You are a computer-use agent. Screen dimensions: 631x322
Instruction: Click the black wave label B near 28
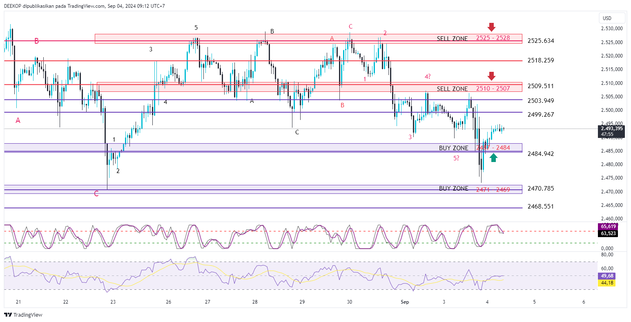(272, 31)
